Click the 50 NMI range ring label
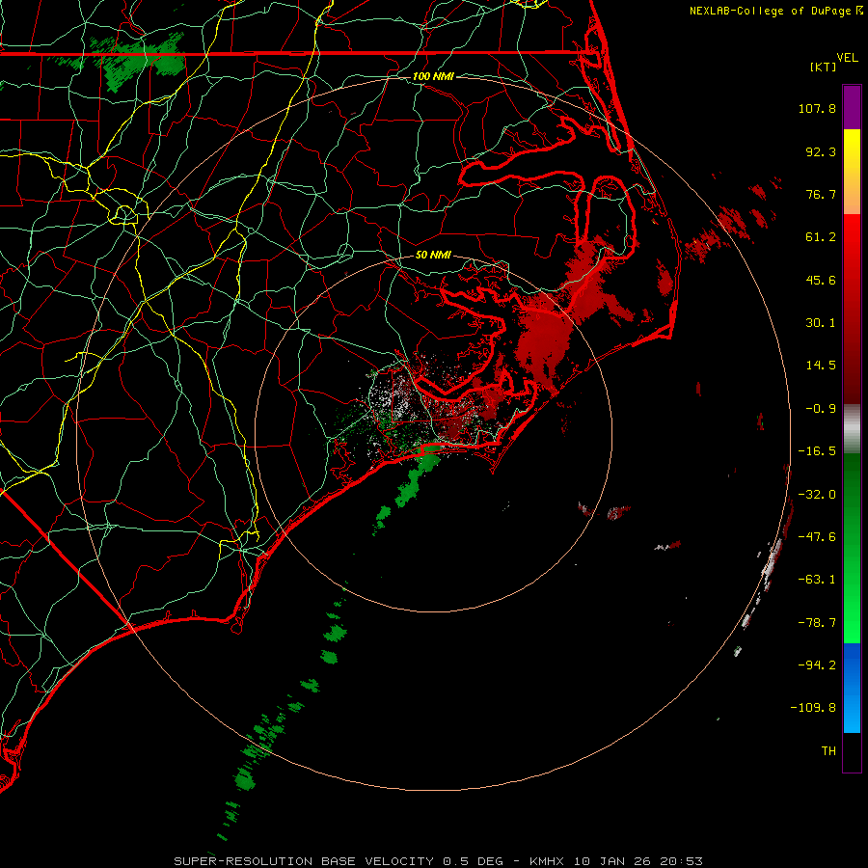This screenshot has height=868, width=868. click(x=433, y=255)
